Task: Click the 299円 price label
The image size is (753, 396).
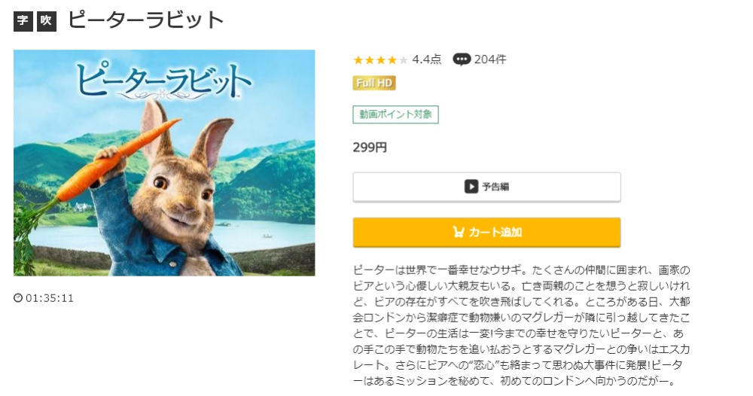Action: 370,148
